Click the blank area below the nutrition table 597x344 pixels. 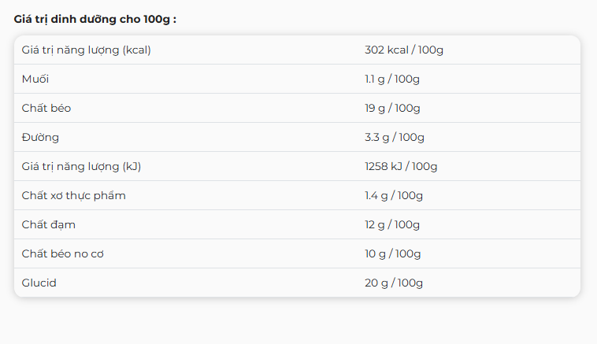tap(298, 321)
